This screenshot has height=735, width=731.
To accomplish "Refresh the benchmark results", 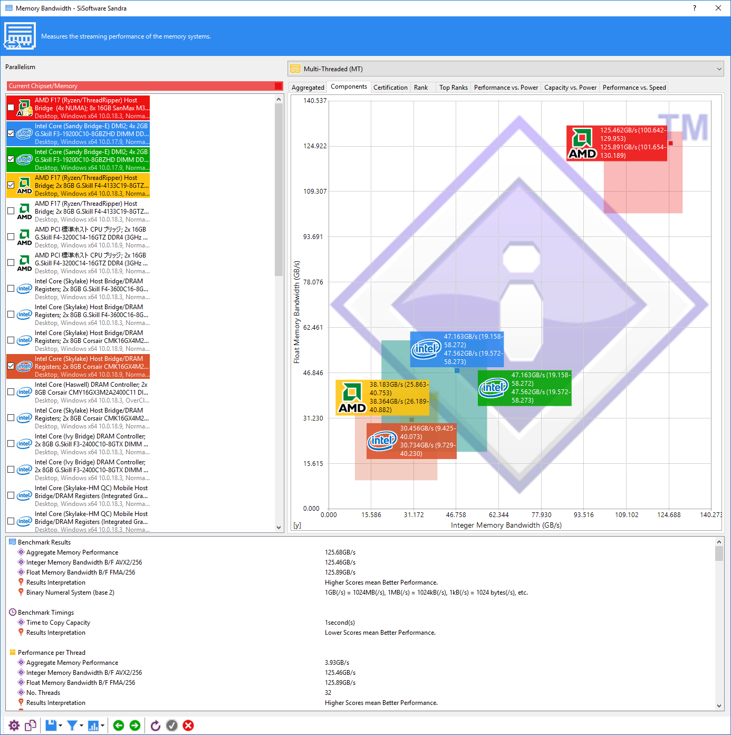I will pos(156,726).
